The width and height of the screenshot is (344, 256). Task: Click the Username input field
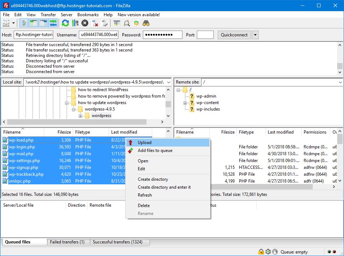pos(99,35)
